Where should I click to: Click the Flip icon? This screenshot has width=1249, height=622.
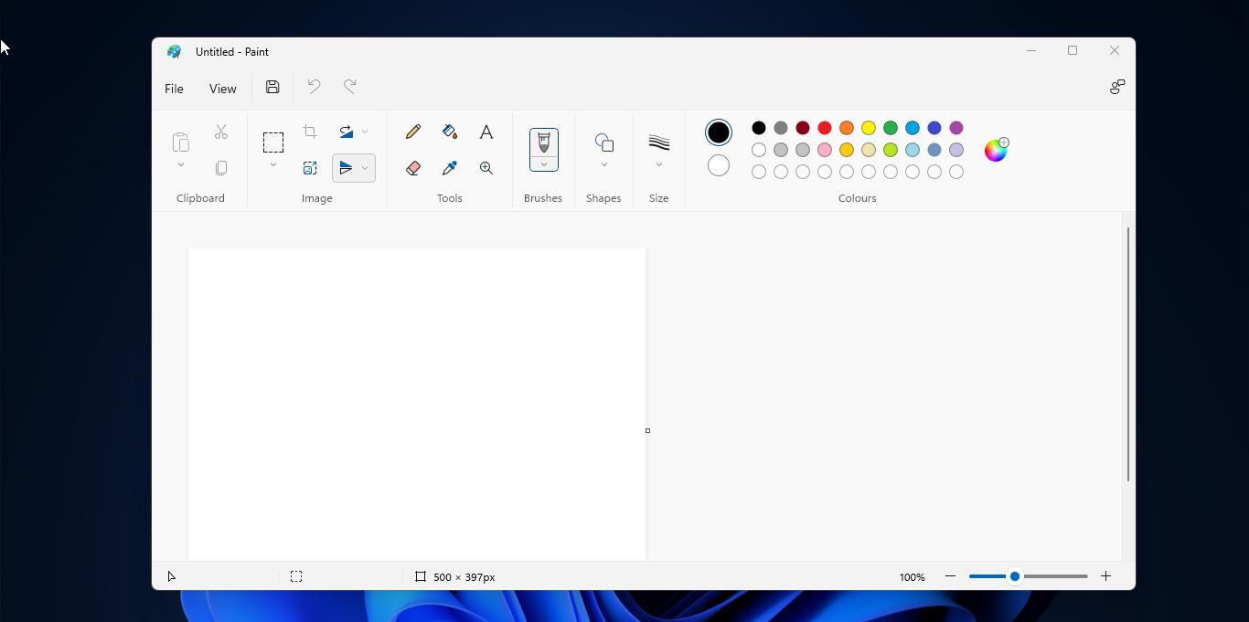point(346,168)
